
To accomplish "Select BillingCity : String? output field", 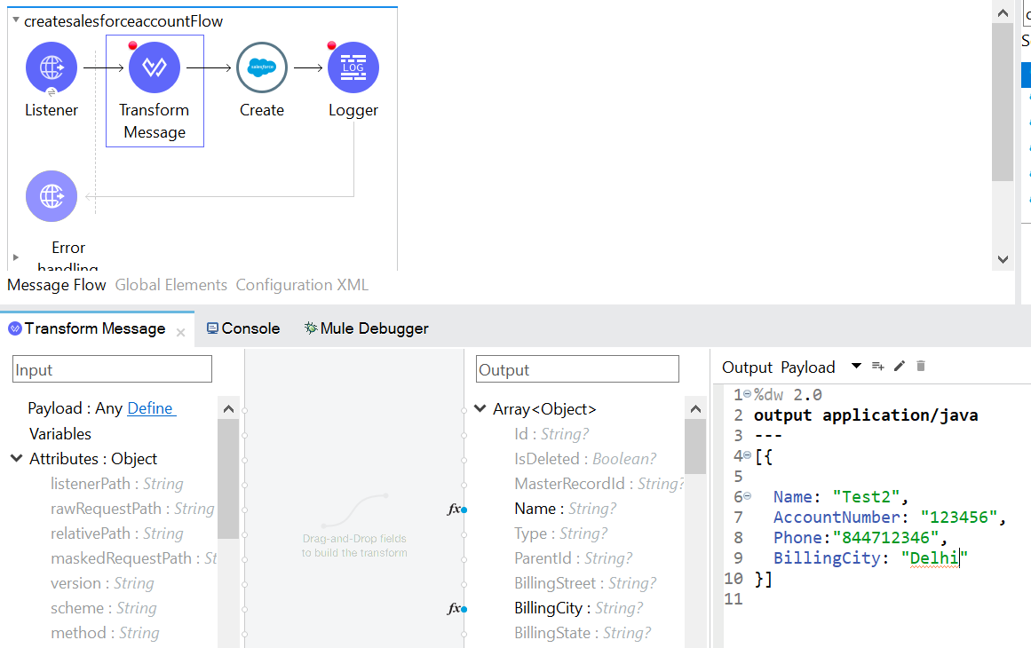I will click(579, 609).
